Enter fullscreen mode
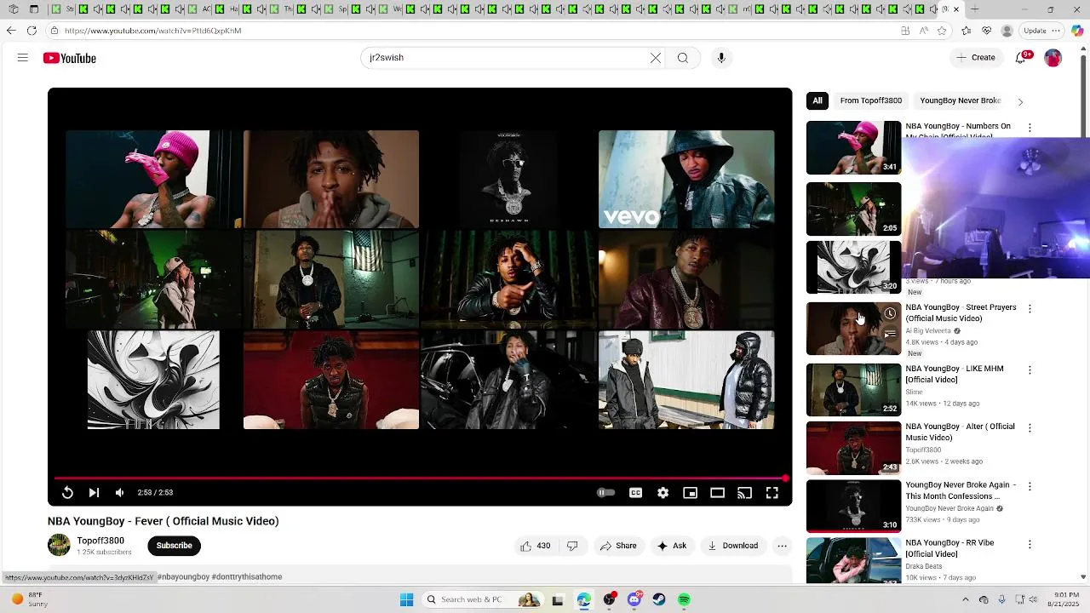The width and height of the screenshot is (1090, 613). pos(772,492)
